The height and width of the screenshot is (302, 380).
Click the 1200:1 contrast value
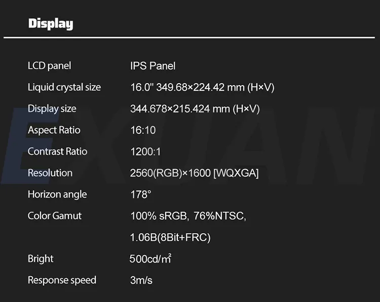[x=145, y=152]
